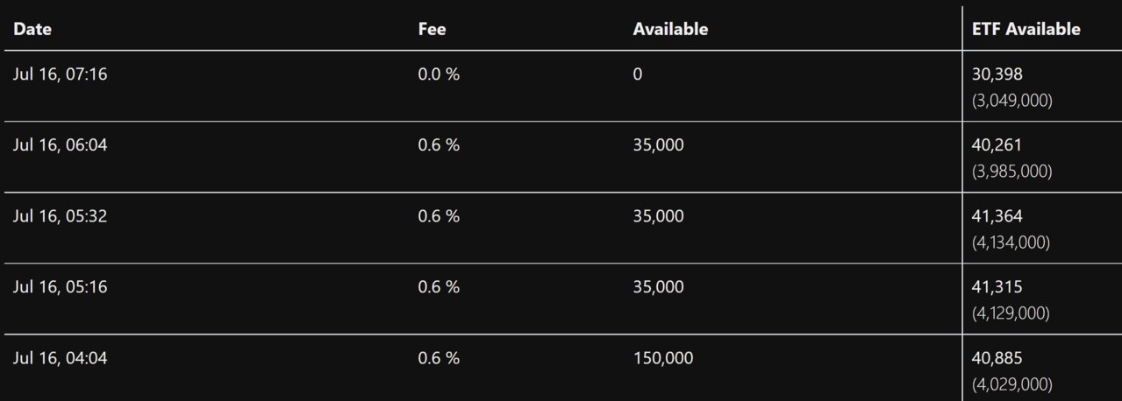Click the parenthesized figure (4,134,000)
Image resolution: width=1122 pixels, height=401 pixels.
pos(1011,242)
